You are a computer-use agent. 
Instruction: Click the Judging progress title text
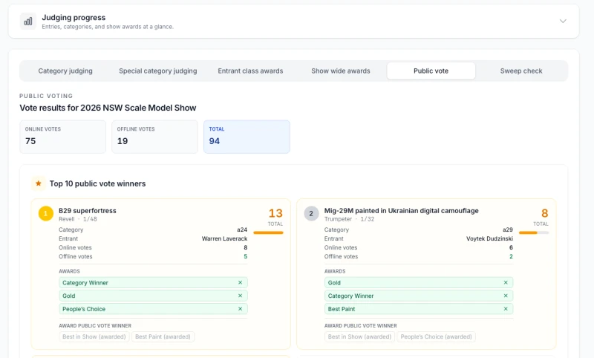(x=74, y=17)
